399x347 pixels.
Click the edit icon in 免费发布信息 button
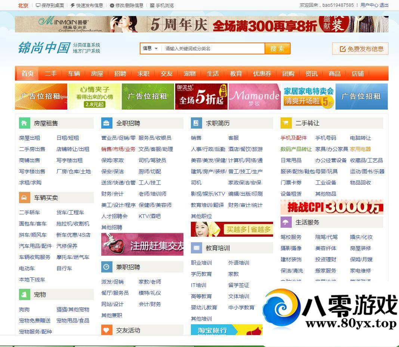click(x=343, y=49)
